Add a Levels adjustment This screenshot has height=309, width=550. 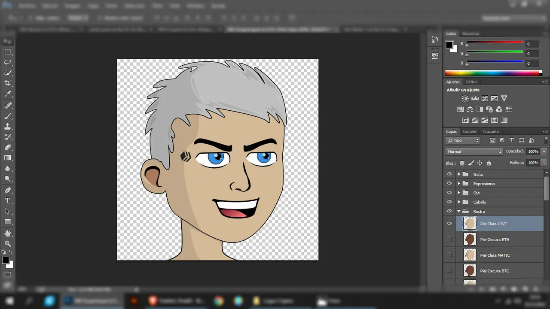475,98
